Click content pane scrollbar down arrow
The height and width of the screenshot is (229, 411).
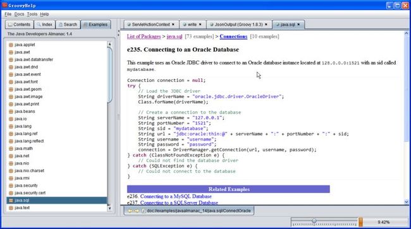(407, 202)
